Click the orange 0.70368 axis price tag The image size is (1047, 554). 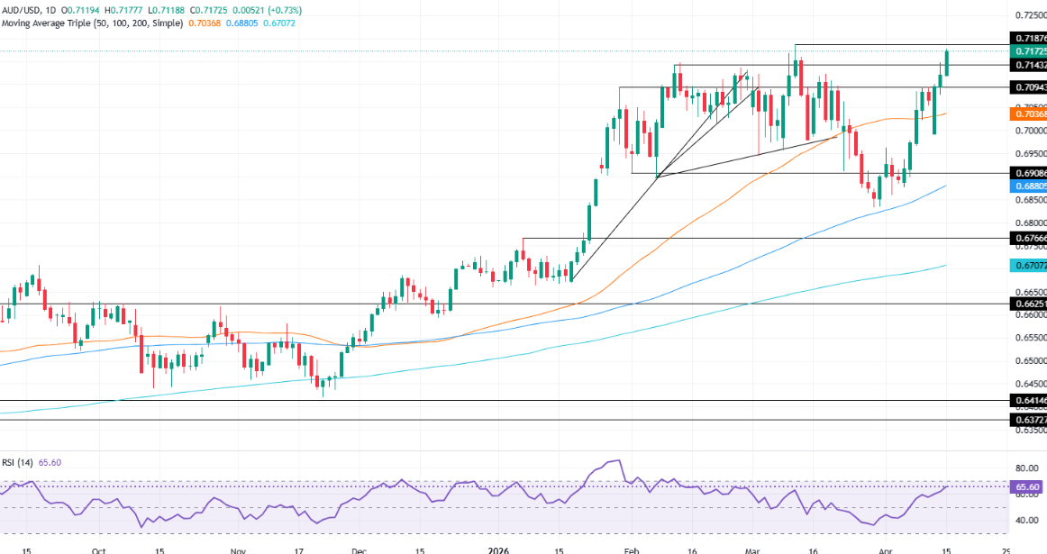tap(1026, 114)
